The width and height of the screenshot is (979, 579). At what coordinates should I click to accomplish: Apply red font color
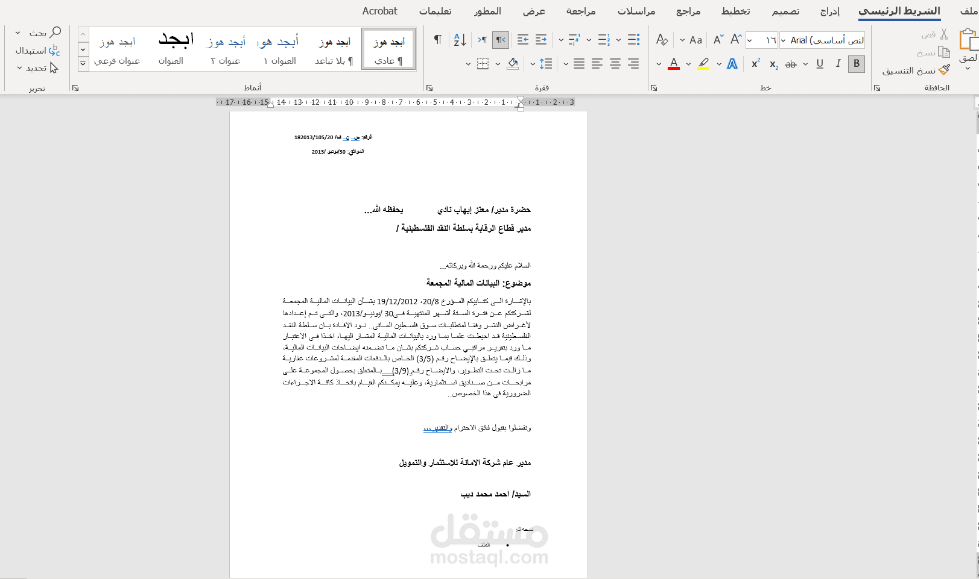pyautogui.click(x=674, y=64)
